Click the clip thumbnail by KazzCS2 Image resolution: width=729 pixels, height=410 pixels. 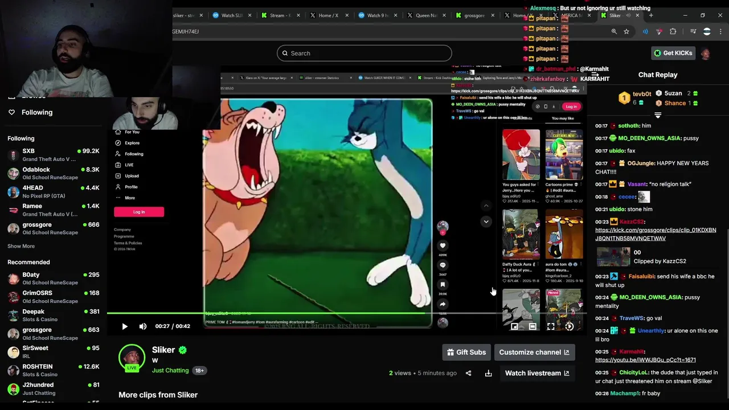click(x=613, y=257)
